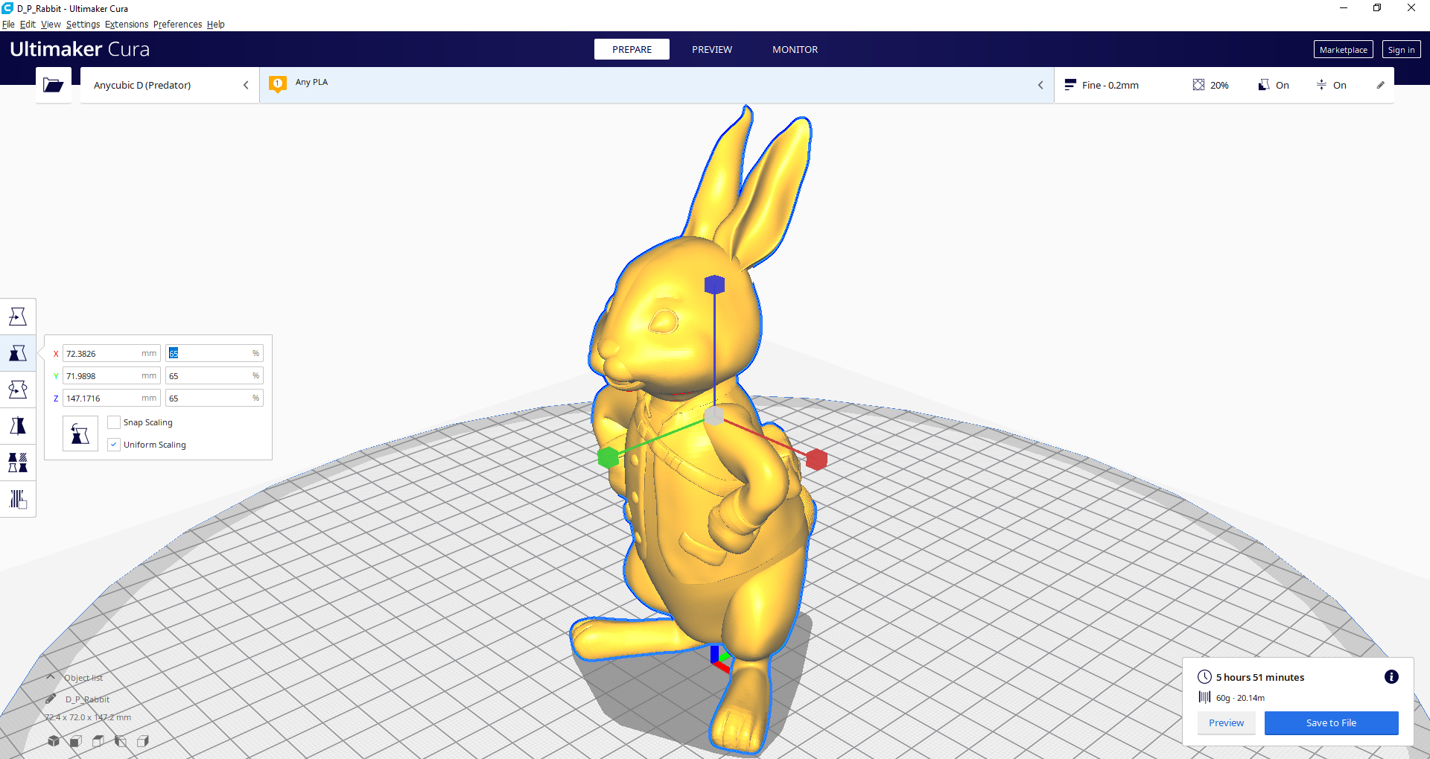Click the 20% infill icon
This screenshot has height=759, width=1430.
[x=1198, y=85]
